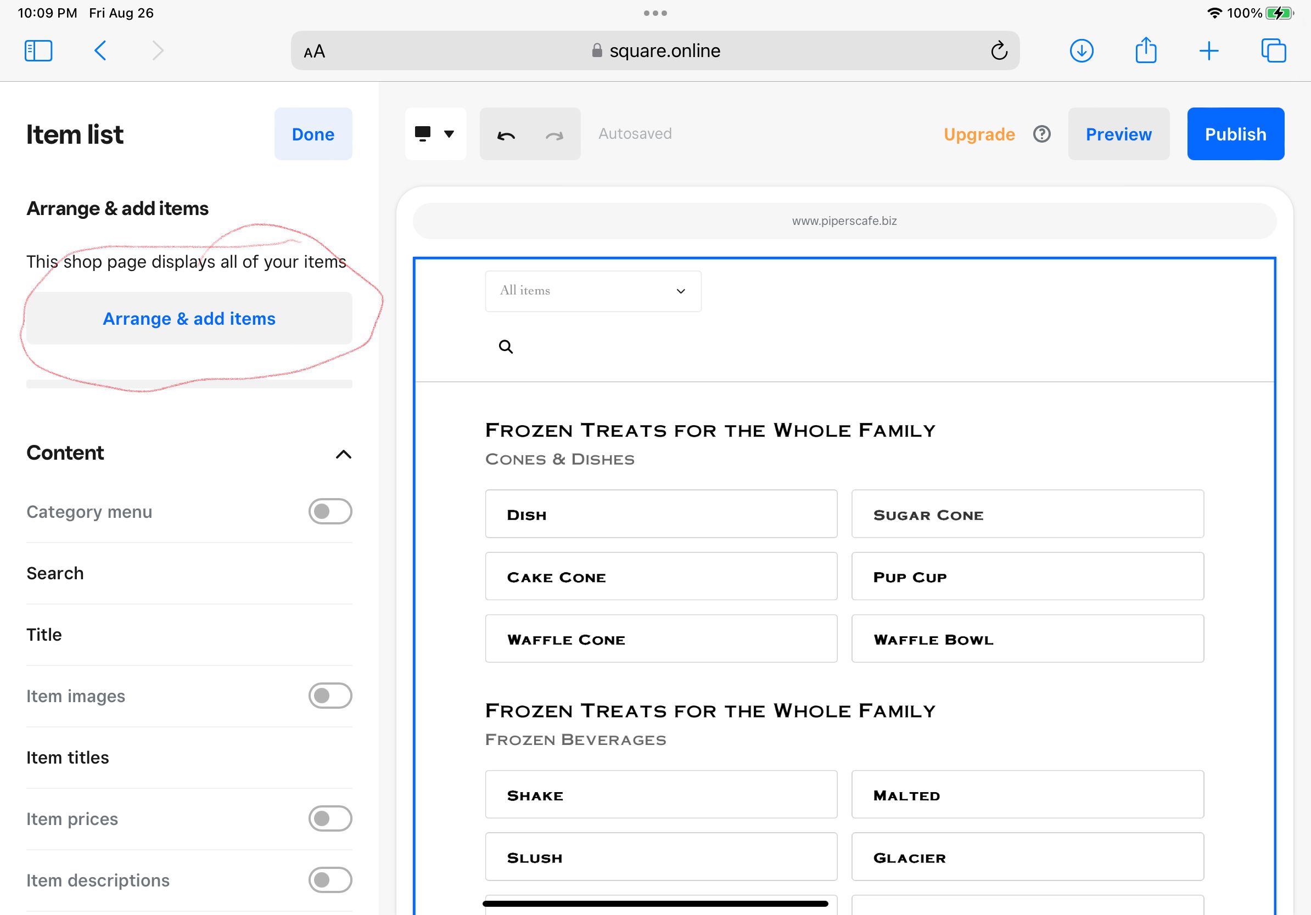Open Safari downloads icon
This screenshot has width=1311, height=915.
(1081, 51)
